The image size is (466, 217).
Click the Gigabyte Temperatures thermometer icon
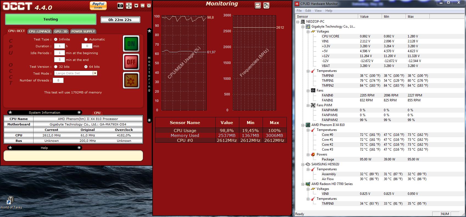pos(313,71)
